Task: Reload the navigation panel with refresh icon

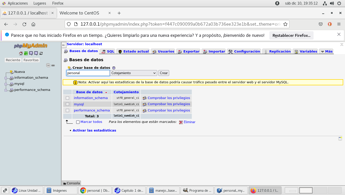Action: [41, 53]
